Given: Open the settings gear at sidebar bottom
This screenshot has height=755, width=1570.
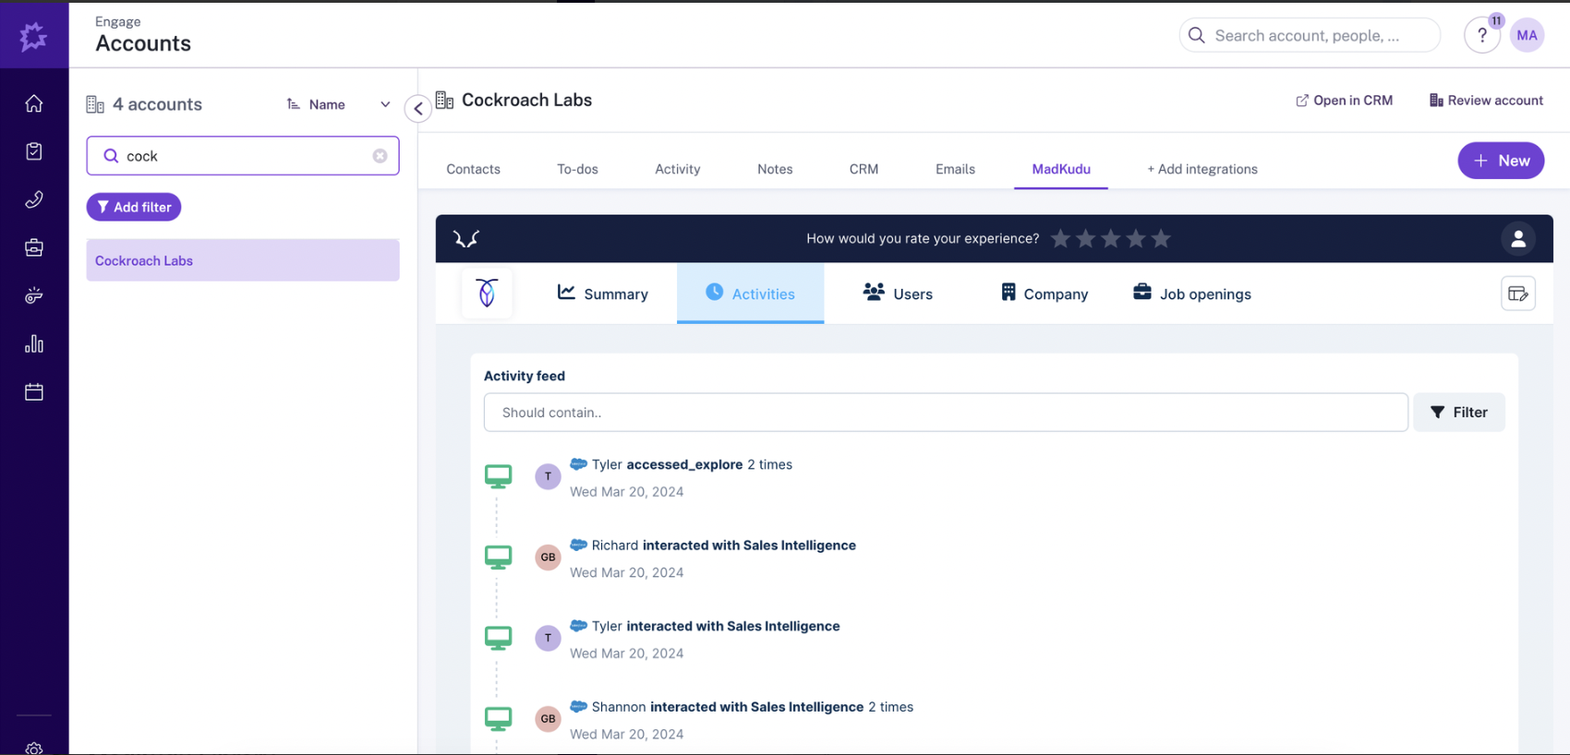Looking at the screenshot, I should (x=34, y=748).
